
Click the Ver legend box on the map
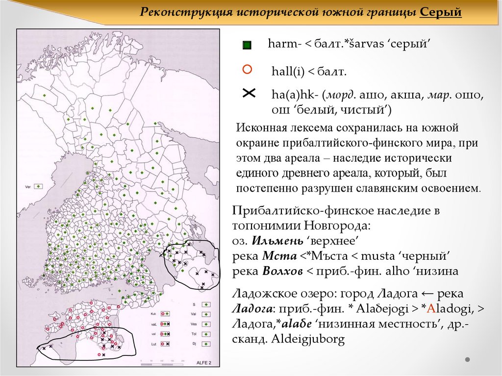coord(38,186)
